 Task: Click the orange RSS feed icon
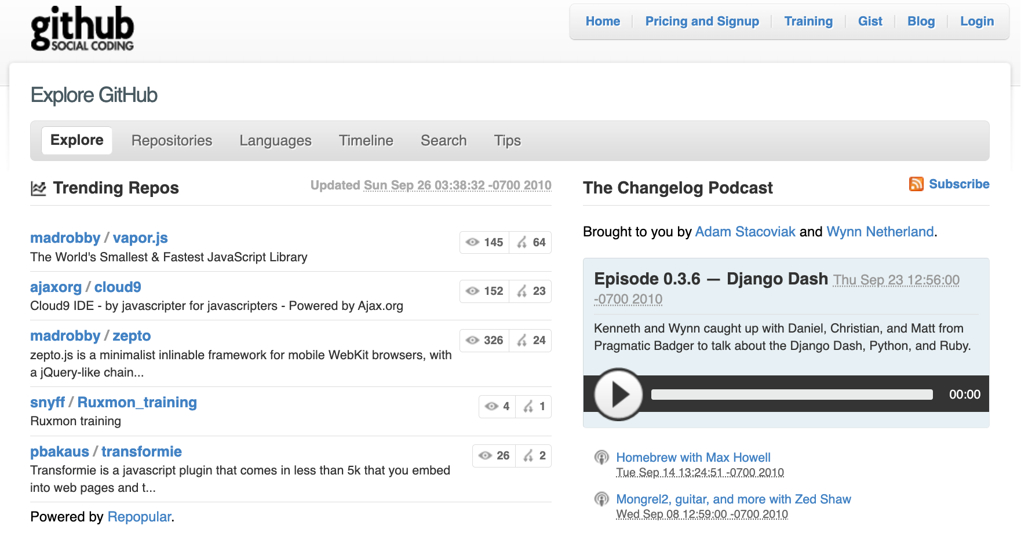916,184
